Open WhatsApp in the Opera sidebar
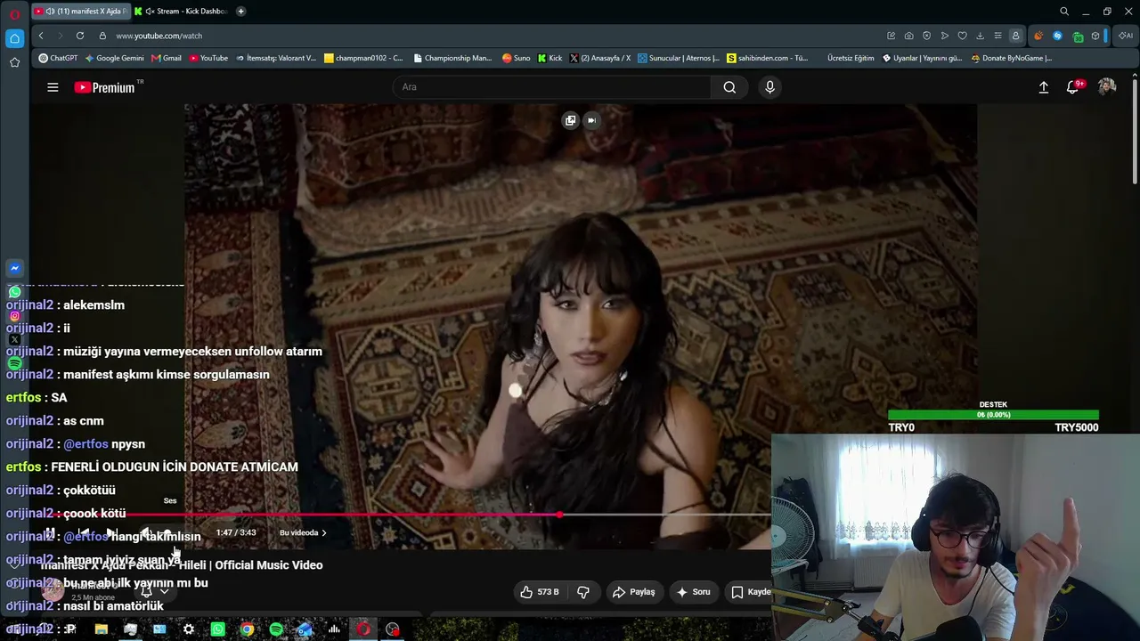This screenshot has width=1140, height=641. pos(14,292)
